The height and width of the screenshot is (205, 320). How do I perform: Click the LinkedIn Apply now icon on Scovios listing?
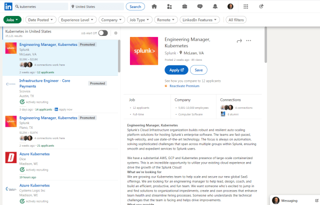(x=56, y=110)
